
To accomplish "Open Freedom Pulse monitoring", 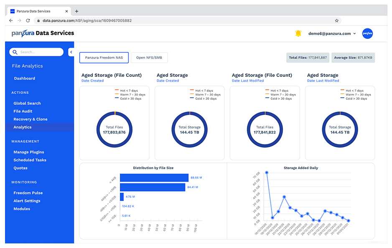I will [x=28, y=193].
